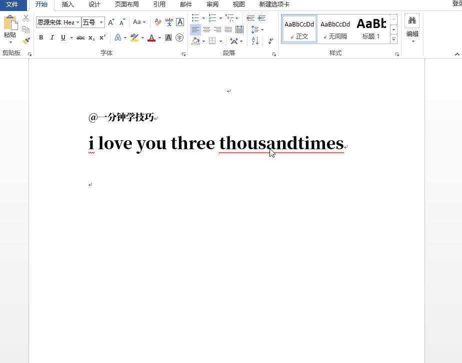Open the Editing binoculars icon
This screenshot has height=363, width=462.
pyautogui.click(x=412, y=21)
